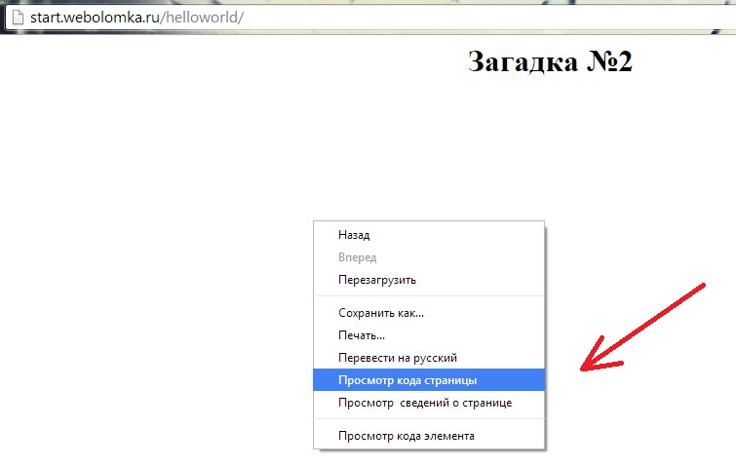Select Перезагрузить in the context menu

pyautogui.click(x=429, y=280)
